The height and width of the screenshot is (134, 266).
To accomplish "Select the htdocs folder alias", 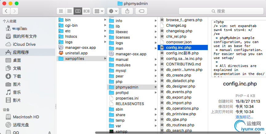I will click(x=82, y=37).
